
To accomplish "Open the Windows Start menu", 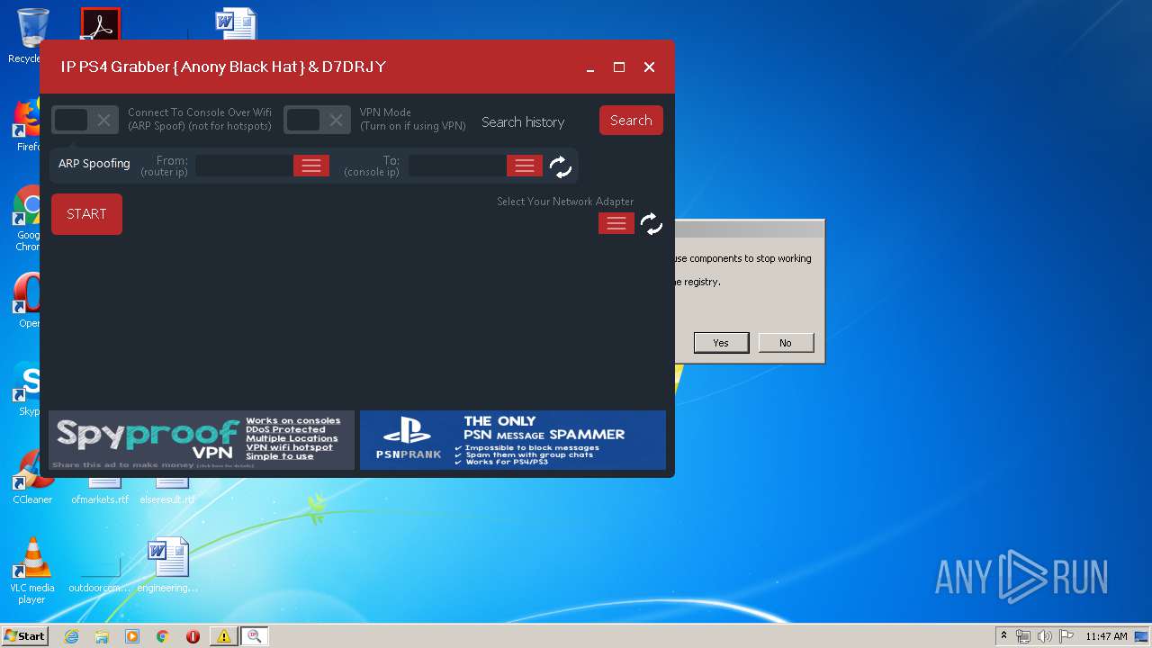I will pos(24,635).
